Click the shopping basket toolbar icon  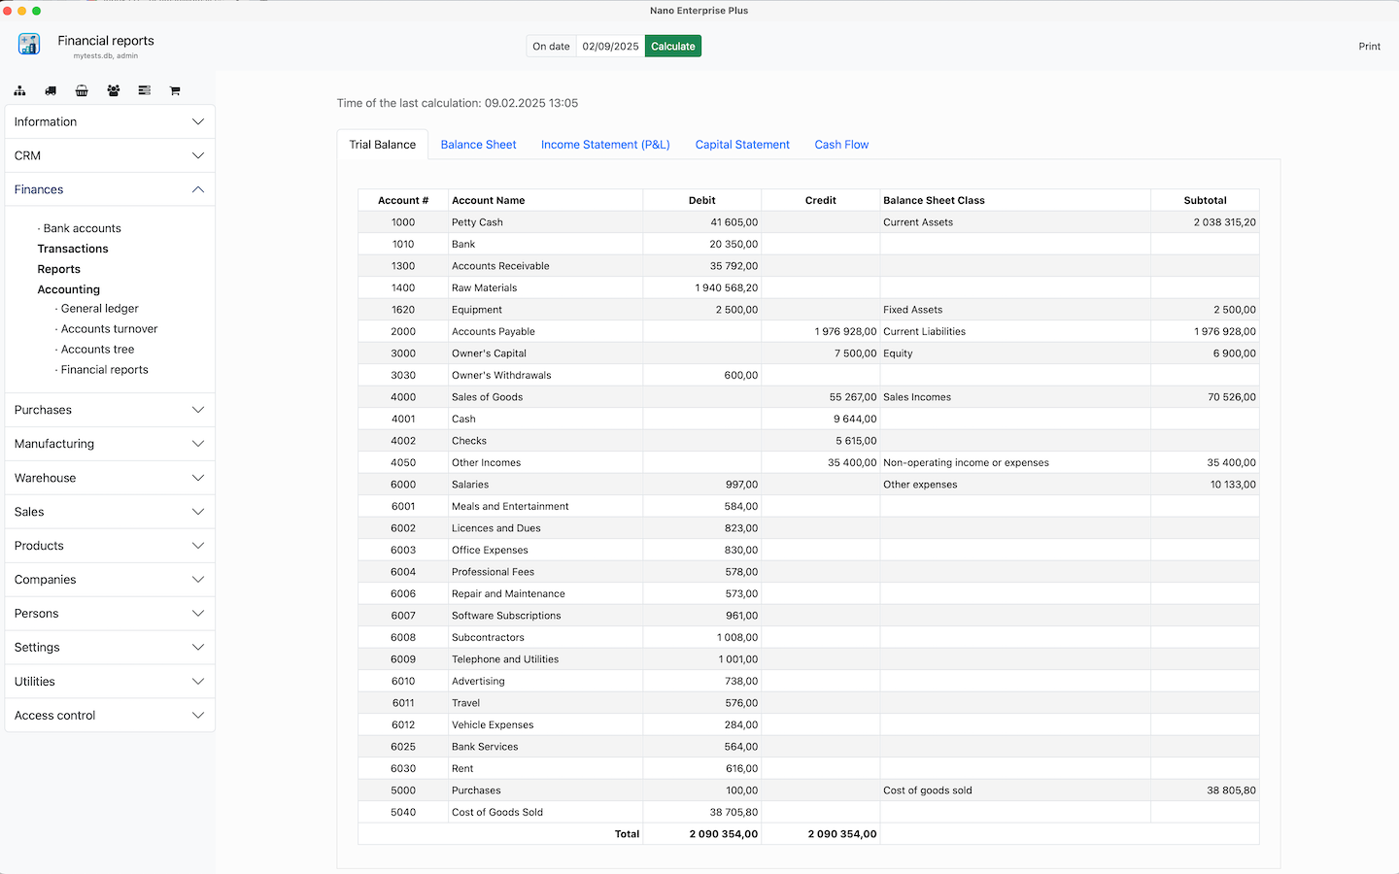click(82, 90)
